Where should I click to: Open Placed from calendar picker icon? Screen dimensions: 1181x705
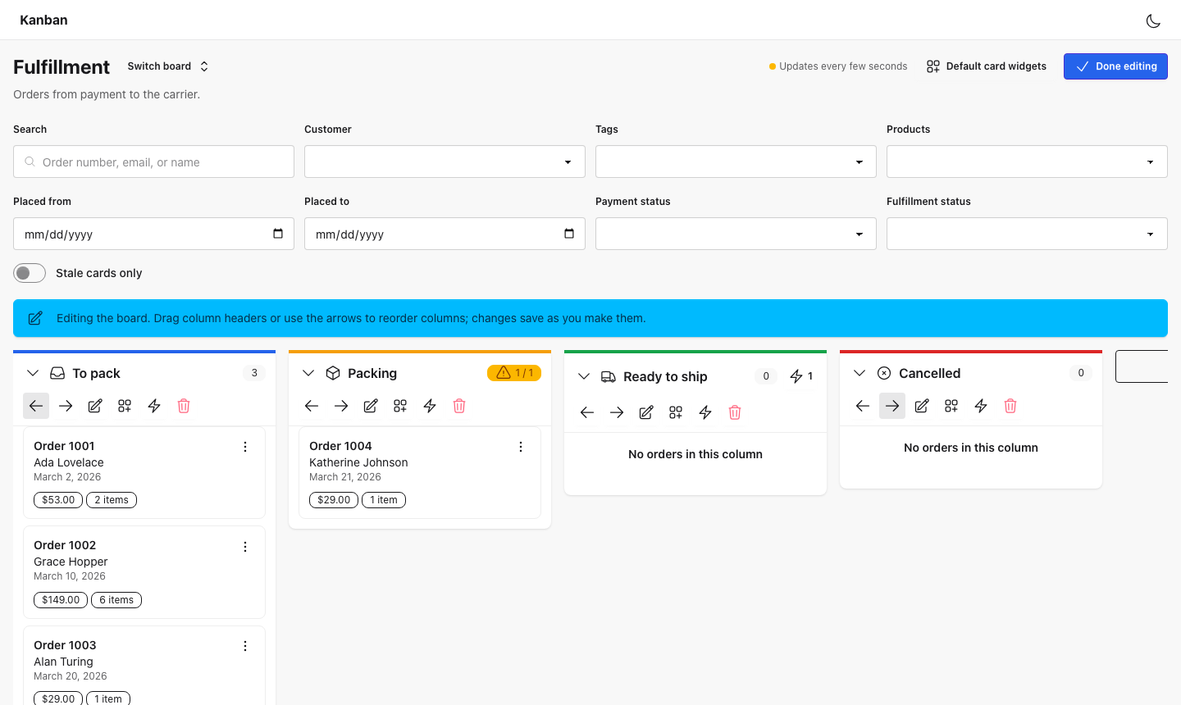pos(278,234)
